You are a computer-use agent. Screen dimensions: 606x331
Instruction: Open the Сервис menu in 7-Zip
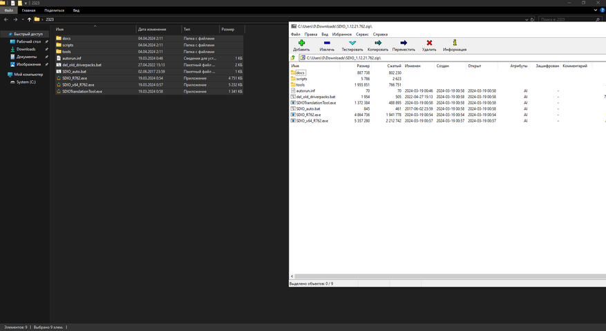[362, 35]
